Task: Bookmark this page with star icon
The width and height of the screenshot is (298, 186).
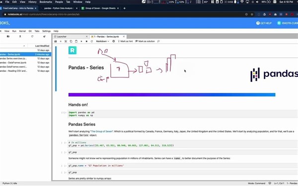Action: pos(252,14)
